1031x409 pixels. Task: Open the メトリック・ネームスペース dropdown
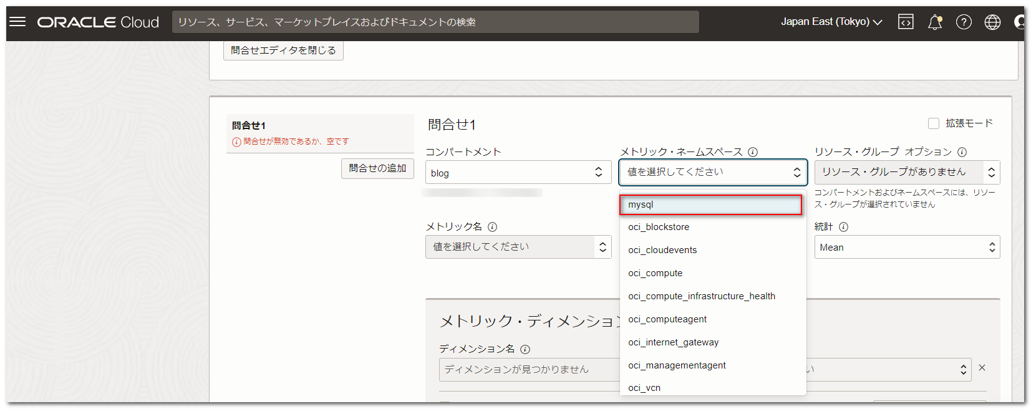click(713, 172)
